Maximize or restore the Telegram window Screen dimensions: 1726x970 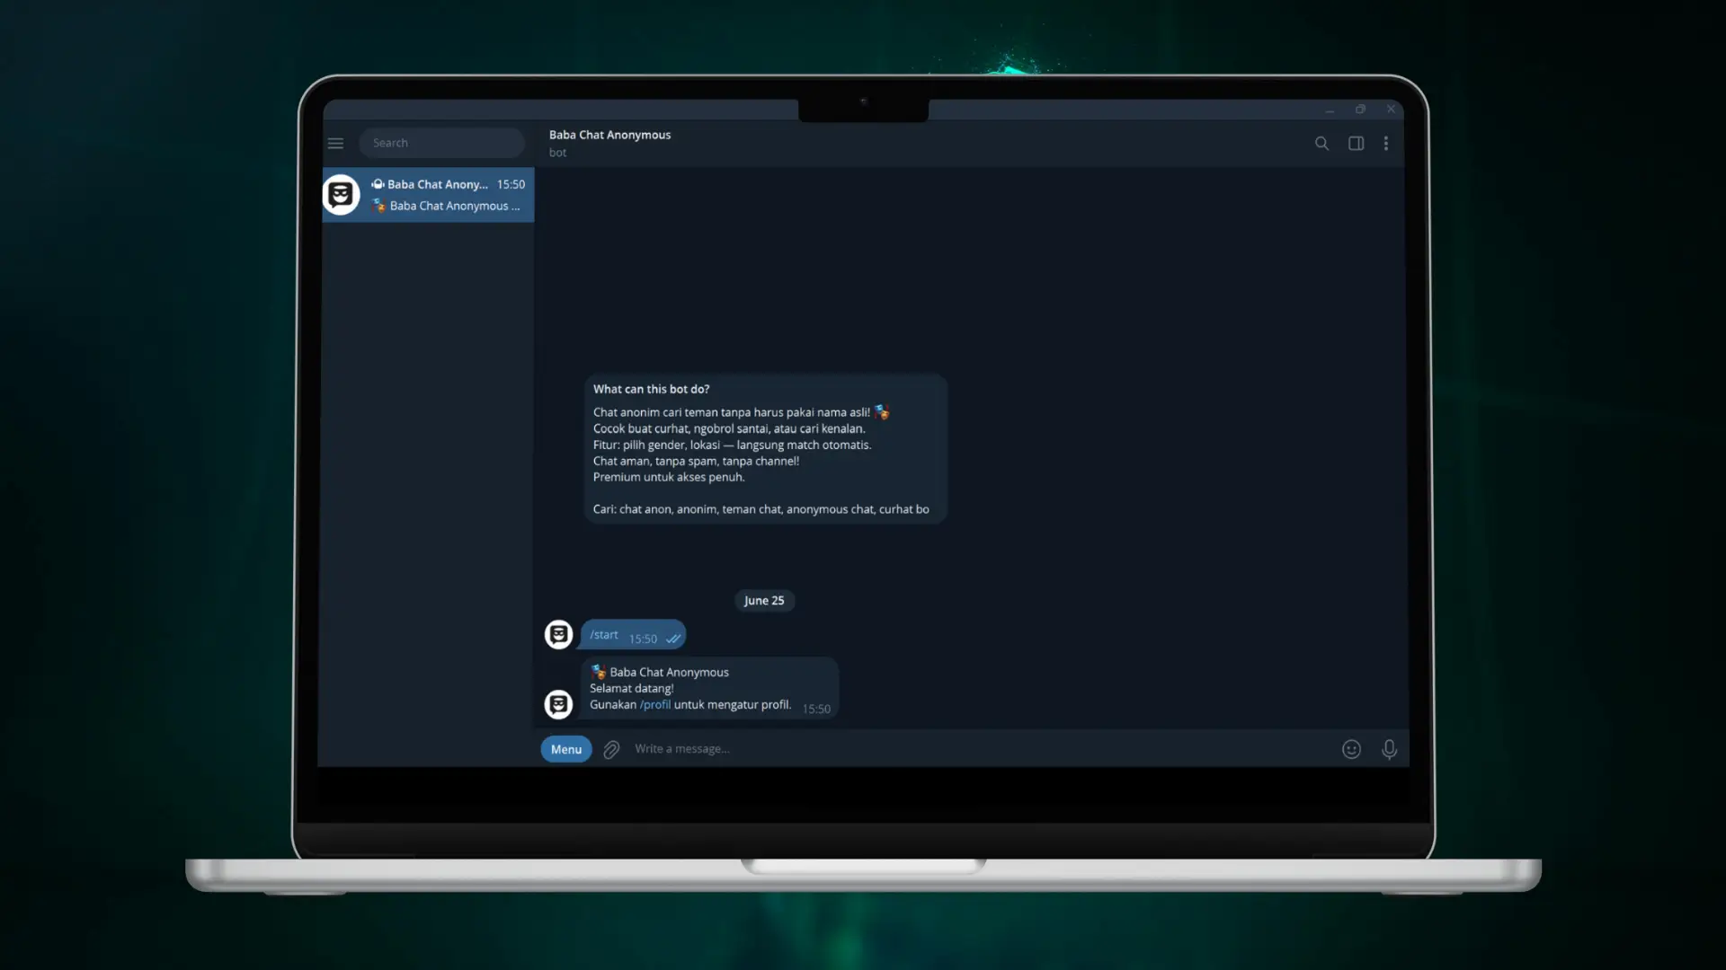1360,110
